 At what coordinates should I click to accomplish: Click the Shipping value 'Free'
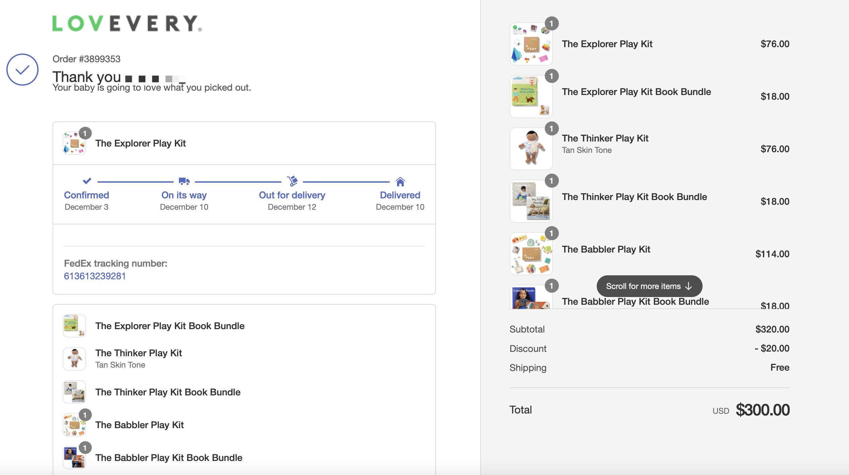pyautogui.click(x=780, y=367)
